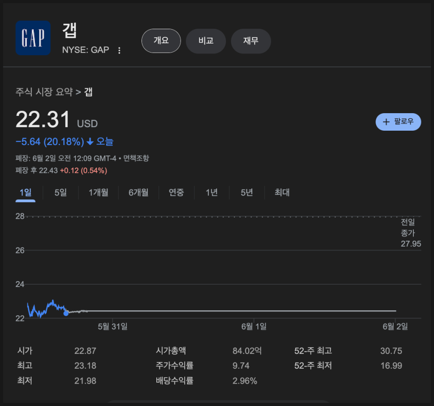Select the 5일 time range
434x406 pixels.
(61, 192)
